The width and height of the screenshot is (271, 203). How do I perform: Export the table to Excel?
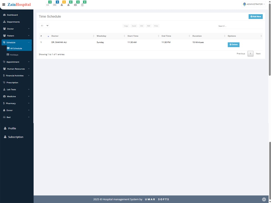(134, 26)
